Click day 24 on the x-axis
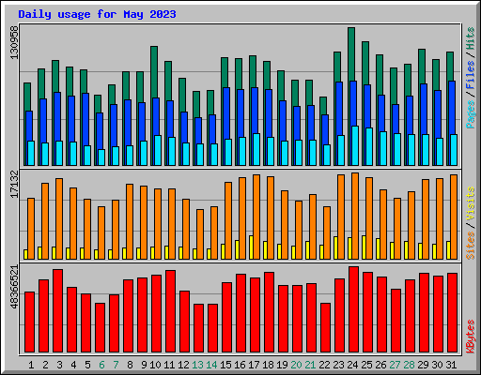481x375 pixels. click(352, 365)
